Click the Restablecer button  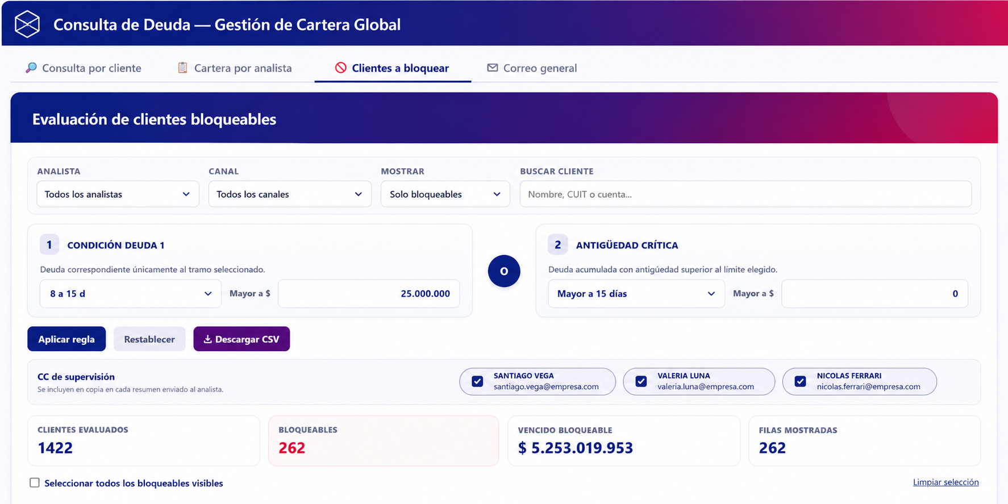(x=149, y=339)
